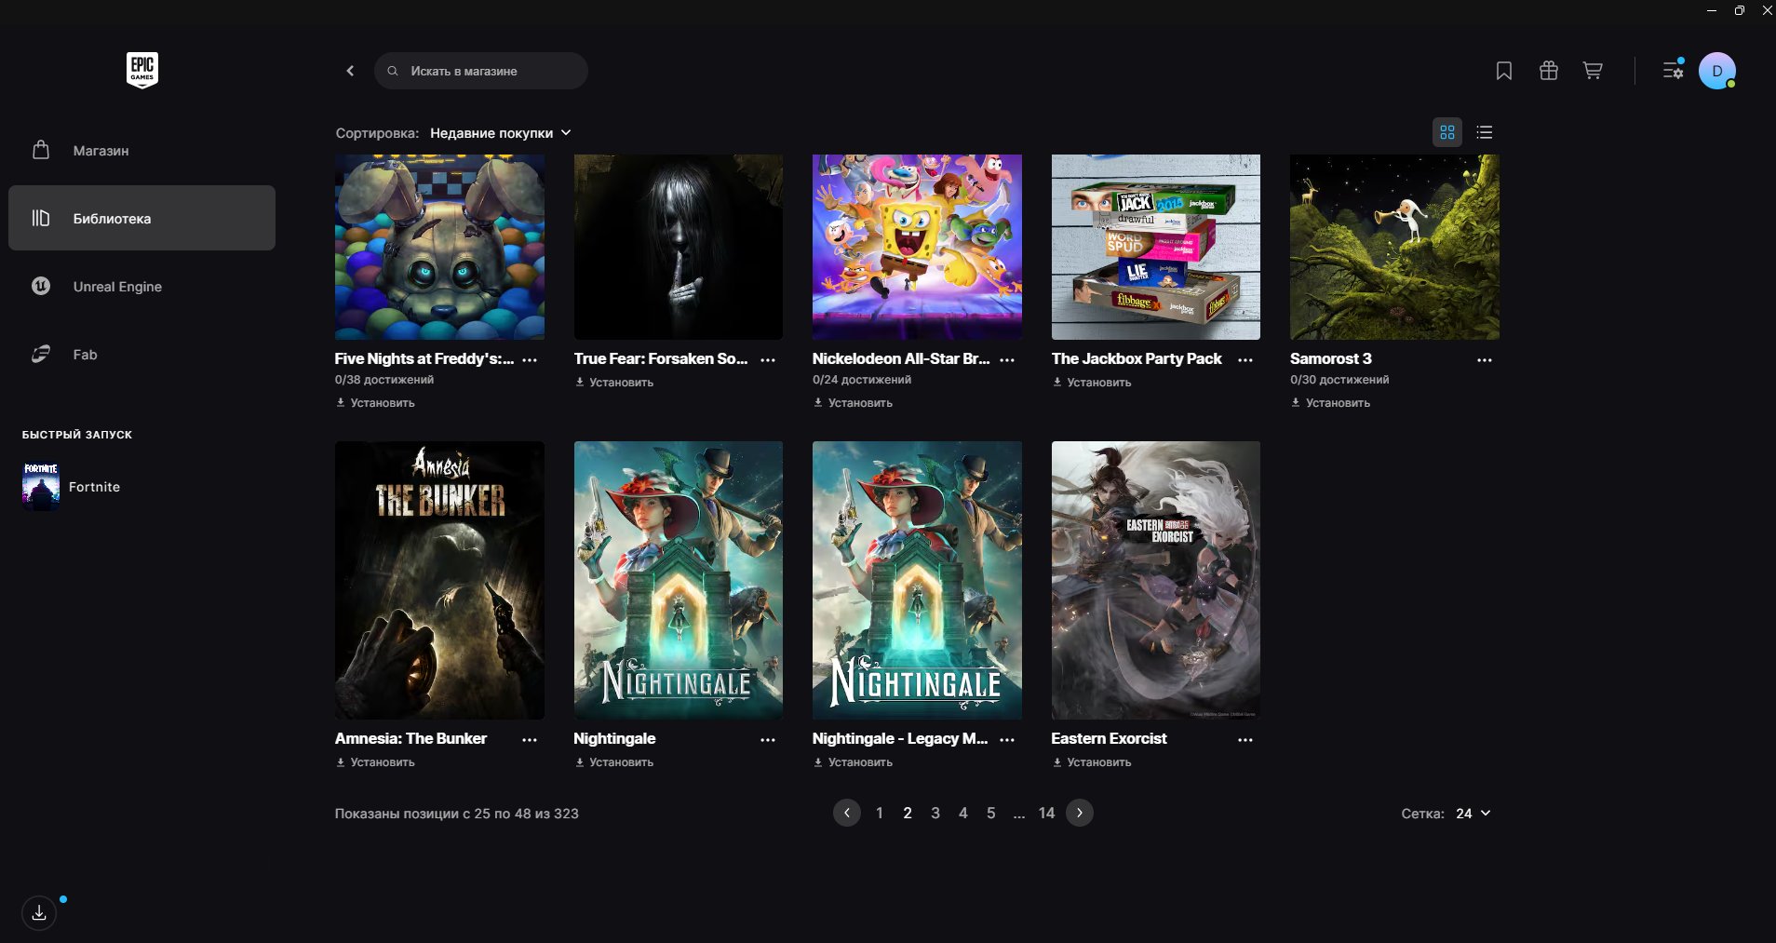Open Магазин in the sidebar
The image size is (1776, 943).
coord(141,150)
